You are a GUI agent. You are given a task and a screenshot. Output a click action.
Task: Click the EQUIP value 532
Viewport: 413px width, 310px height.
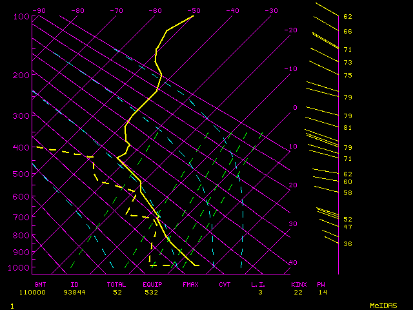click(150, 292)
